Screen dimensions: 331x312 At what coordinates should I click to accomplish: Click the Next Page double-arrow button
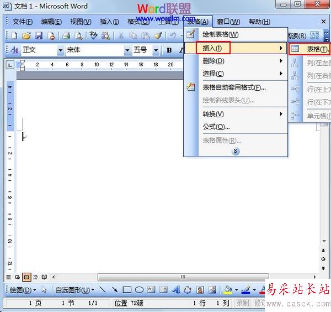323,268
